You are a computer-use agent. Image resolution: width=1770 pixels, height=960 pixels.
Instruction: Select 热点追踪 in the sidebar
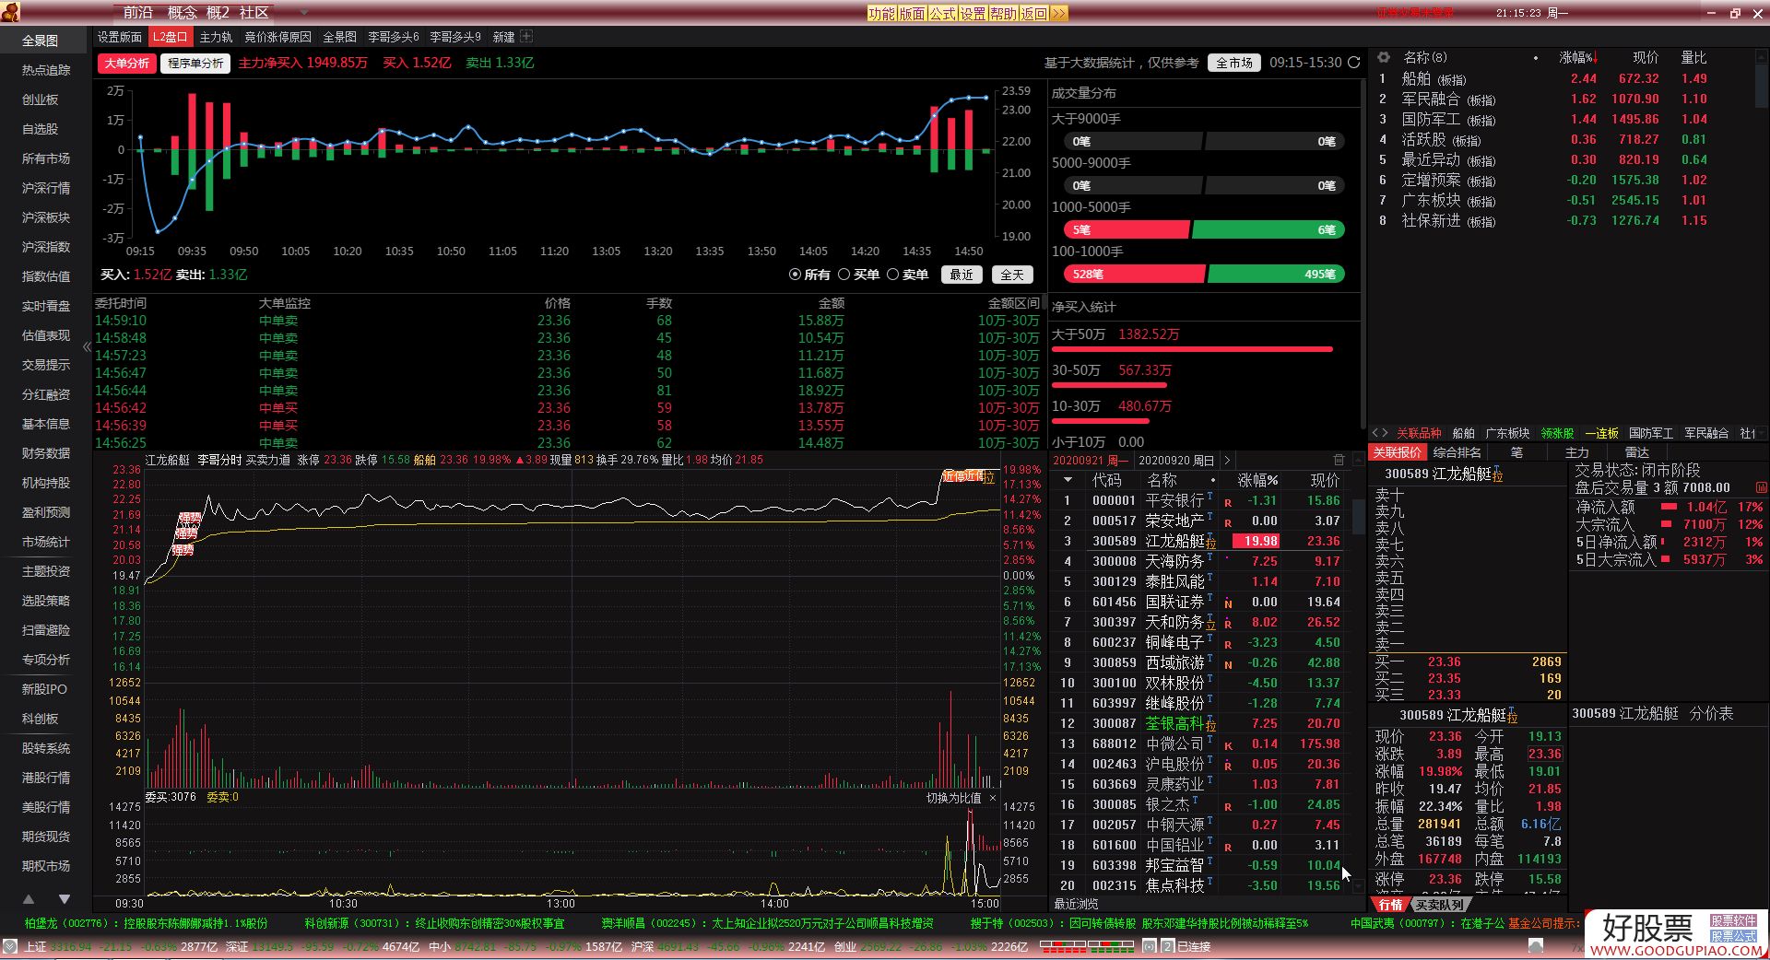(x=46, y=70)
